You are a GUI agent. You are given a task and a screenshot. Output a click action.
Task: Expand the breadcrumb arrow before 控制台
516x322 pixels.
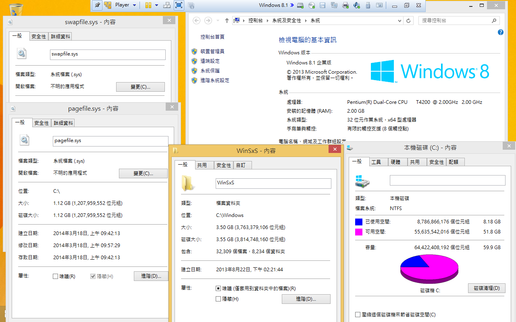pyautogui.click(x=245, y=21)
